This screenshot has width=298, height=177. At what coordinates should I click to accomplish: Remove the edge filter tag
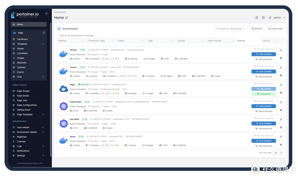(x=43, y=33)
